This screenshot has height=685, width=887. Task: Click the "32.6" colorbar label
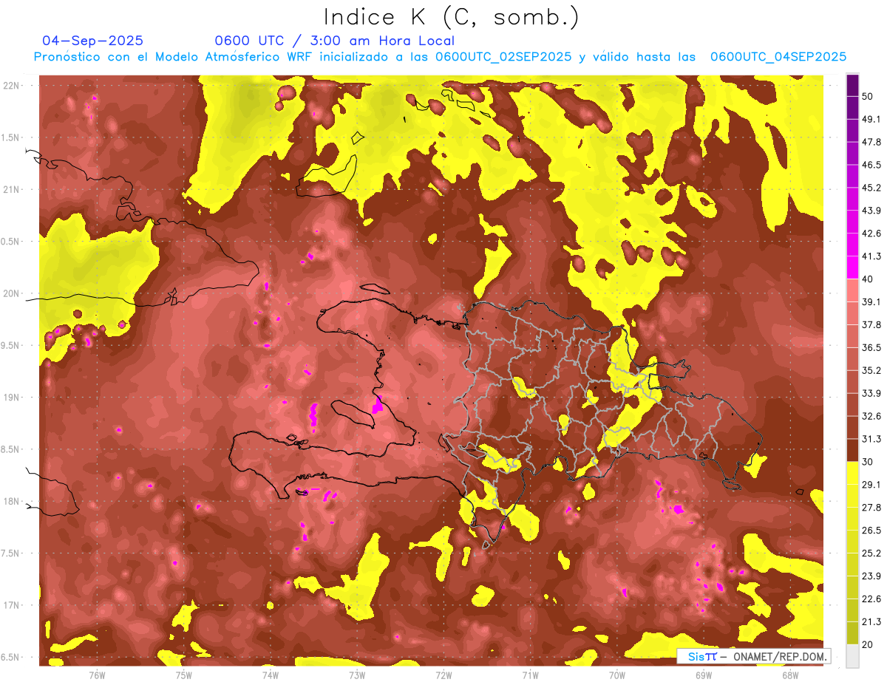click(871, 416)
